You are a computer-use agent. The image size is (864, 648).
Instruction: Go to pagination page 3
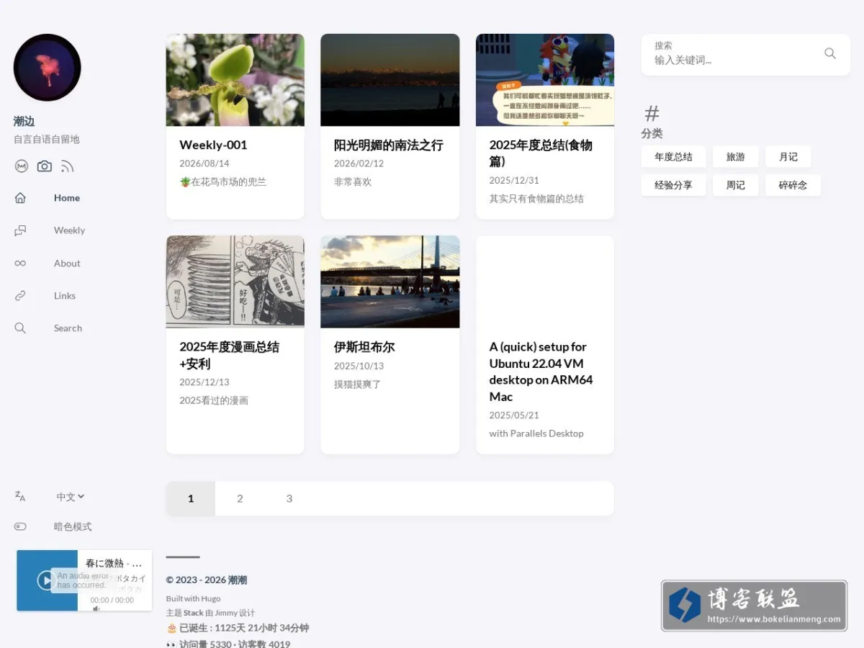(289, 498)
